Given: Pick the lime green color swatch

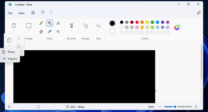Looking at the screenshot, I should point(152,27).
